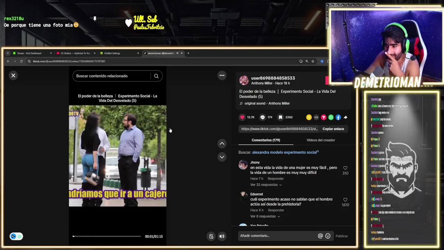The image size is (444, 250).
Task: Click browser forward arrow
Action: click(15, 61)
